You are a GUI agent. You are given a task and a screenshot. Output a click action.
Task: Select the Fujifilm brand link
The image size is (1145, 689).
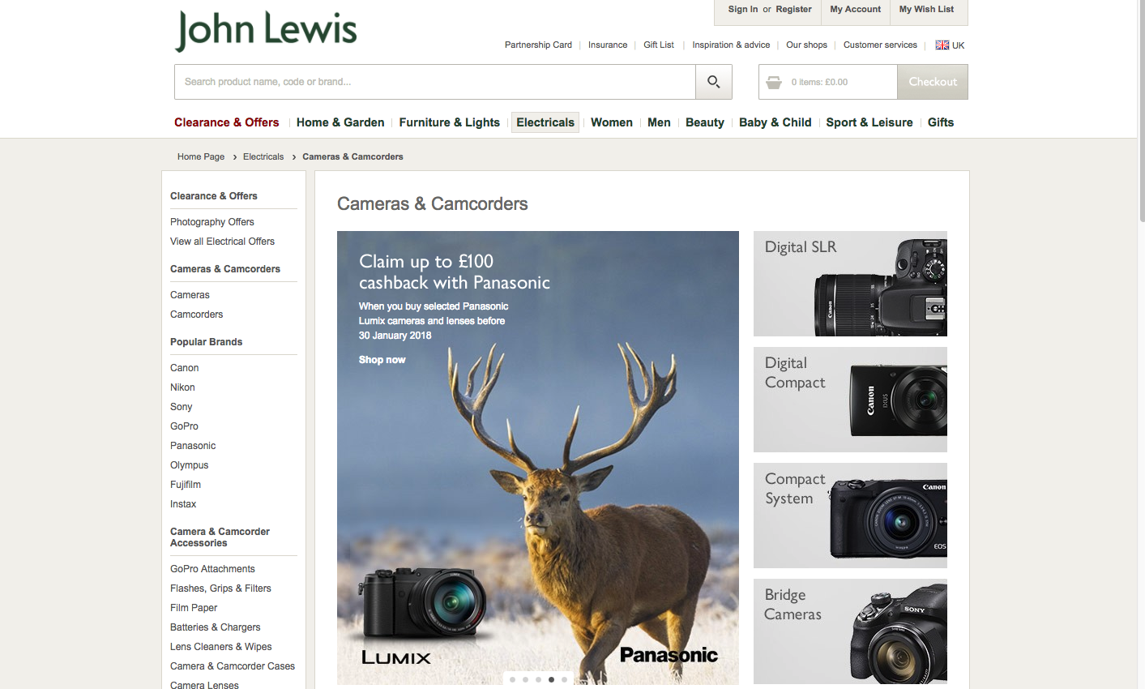point(186,485)
